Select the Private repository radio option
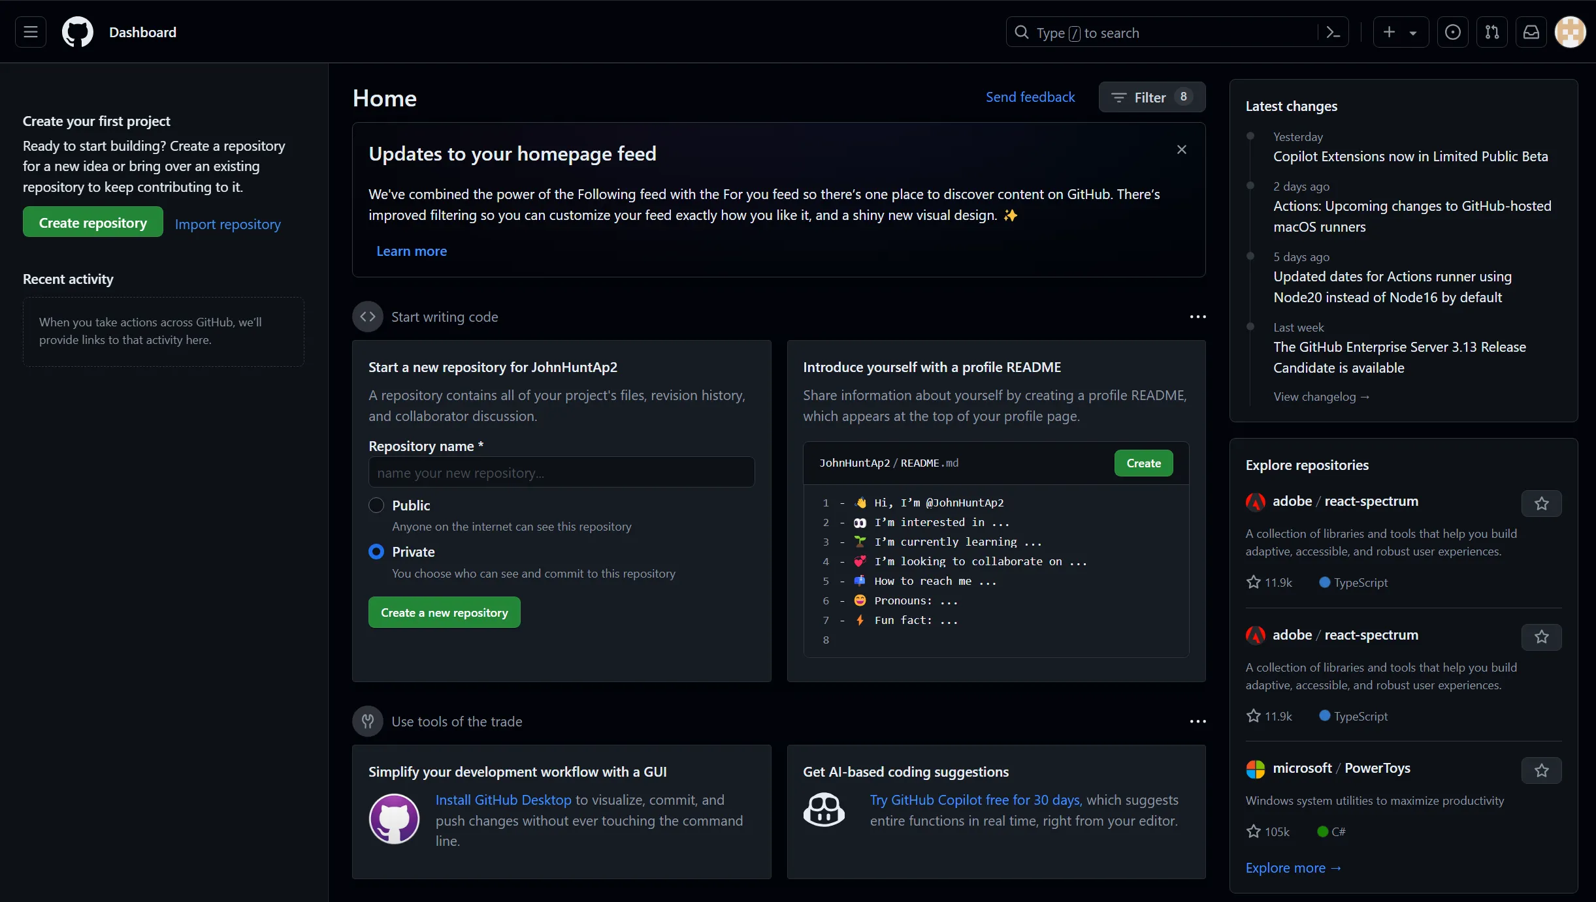Screen dimensions: 1596x902 point(376,552)
